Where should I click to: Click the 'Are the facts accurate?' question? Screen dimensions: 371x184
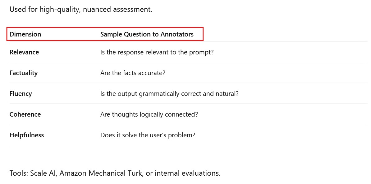133,73
